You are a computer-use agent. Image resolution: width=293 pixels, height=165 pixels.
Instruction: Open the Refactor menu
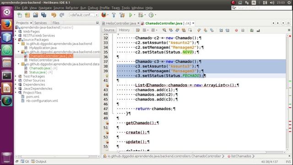72,8
